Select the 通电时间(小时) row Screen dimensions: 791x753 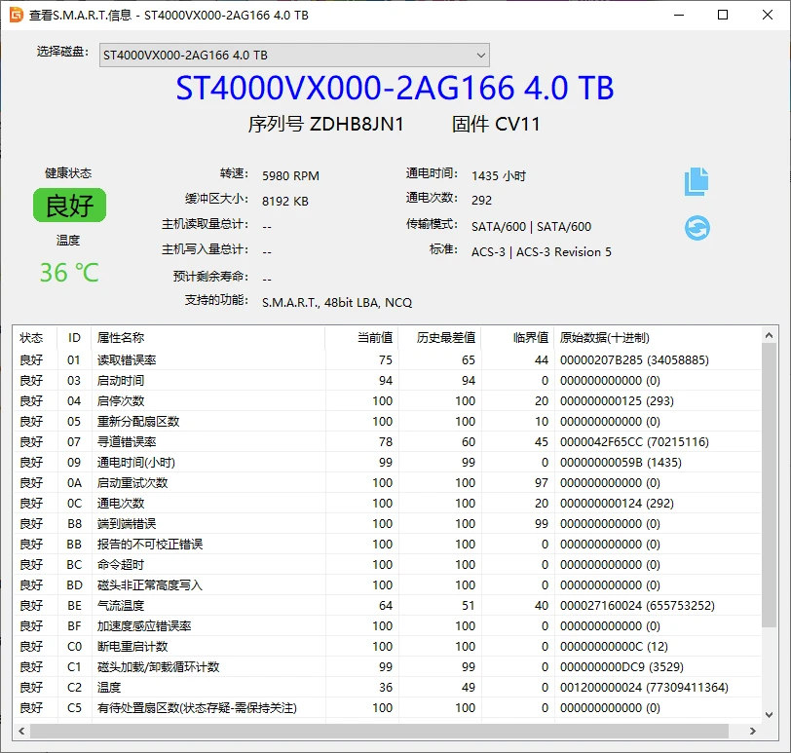click(387, 462)
